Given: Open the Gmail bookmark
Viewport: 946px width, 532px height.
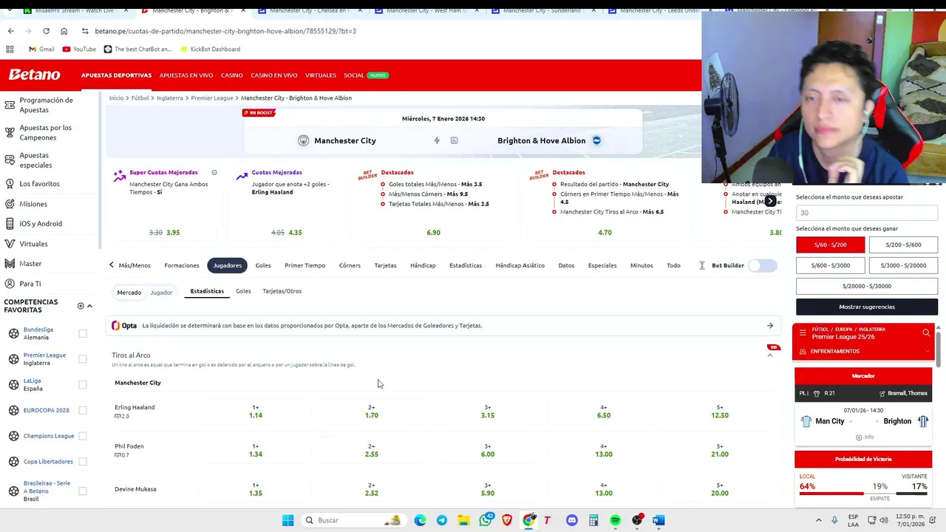Looking at the screenshot, I should click(41, 49).
